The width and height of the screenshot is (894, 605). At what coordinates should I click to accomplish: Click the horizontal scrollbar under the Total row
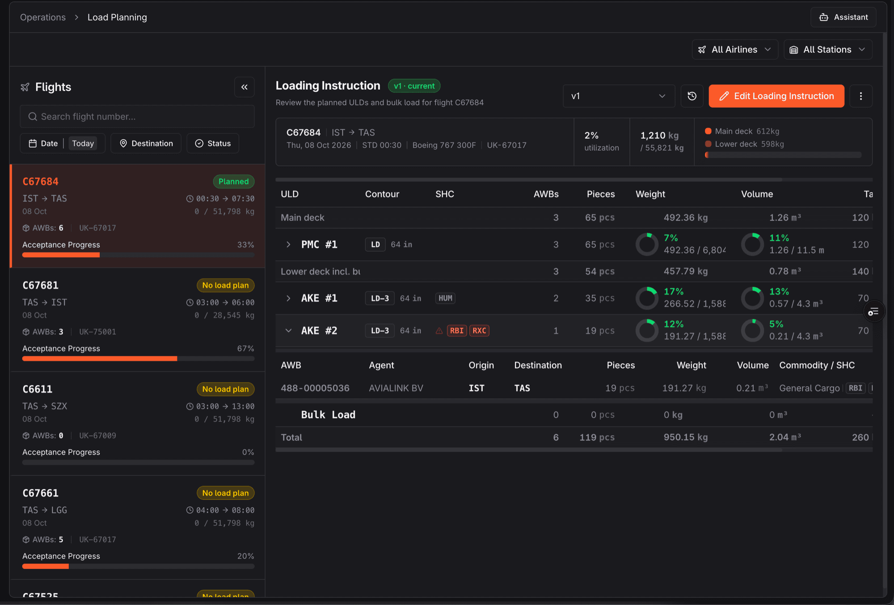(x=528, y=450)
